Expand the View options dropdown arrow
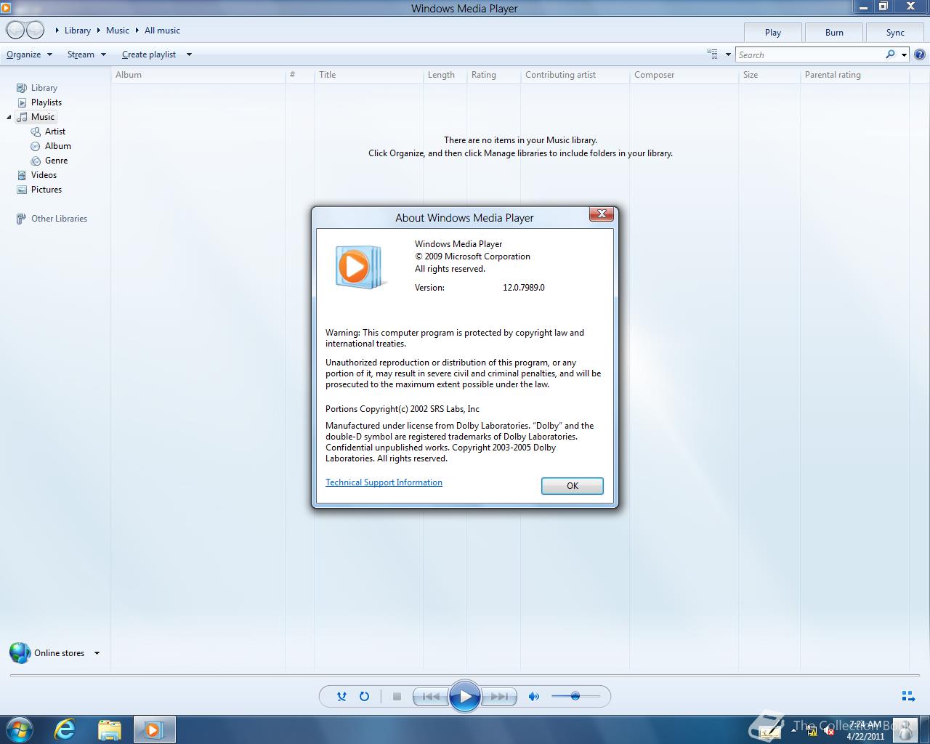Viewport: 930px width, 744px height. click(728, 54)
